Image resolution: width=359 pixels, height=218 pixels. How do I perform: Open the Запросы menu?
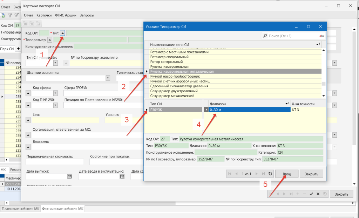point(87,15)
